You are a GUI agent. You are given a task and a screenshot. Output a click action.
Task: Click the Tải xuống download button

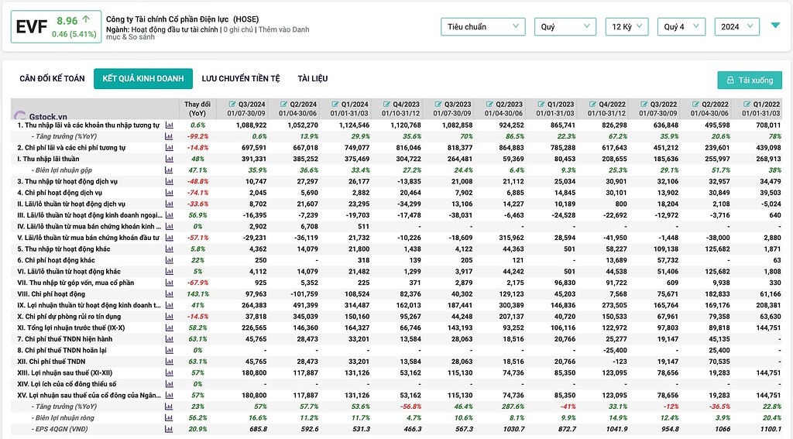click(749, 81)
